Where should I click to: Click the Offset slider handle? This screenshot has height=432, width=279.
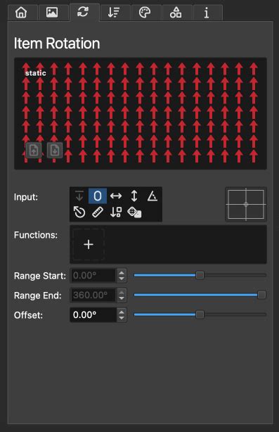pyautogui.click(x=200, y=315)
